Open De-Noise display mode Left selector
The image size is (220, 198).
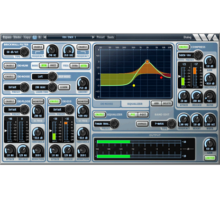[44, 76]
